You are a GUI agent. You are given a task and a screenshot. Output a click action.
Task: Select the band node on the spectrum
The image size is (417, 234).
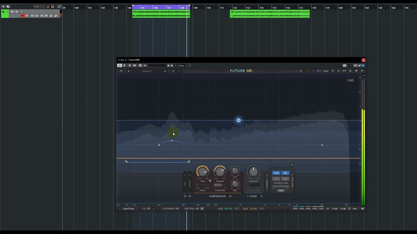[x=238, y=120]
